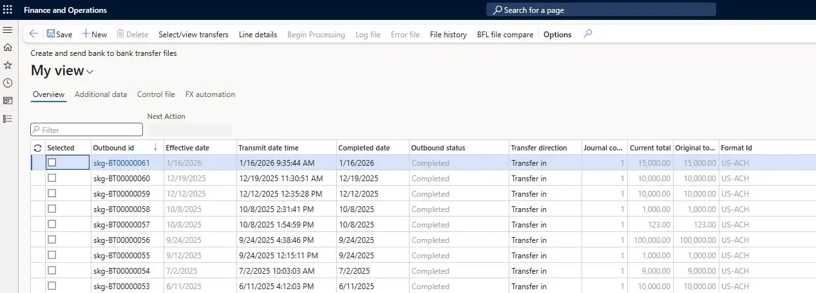Screen dimensions: 816x293
Task: Expand the hamburger navigation pane
Action: pos(8,30)
